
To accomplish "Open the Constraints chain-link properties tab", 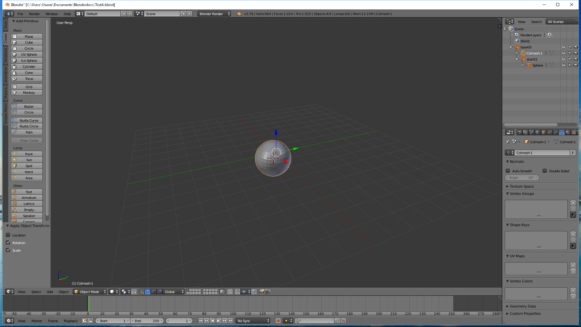I will point(550,132).
